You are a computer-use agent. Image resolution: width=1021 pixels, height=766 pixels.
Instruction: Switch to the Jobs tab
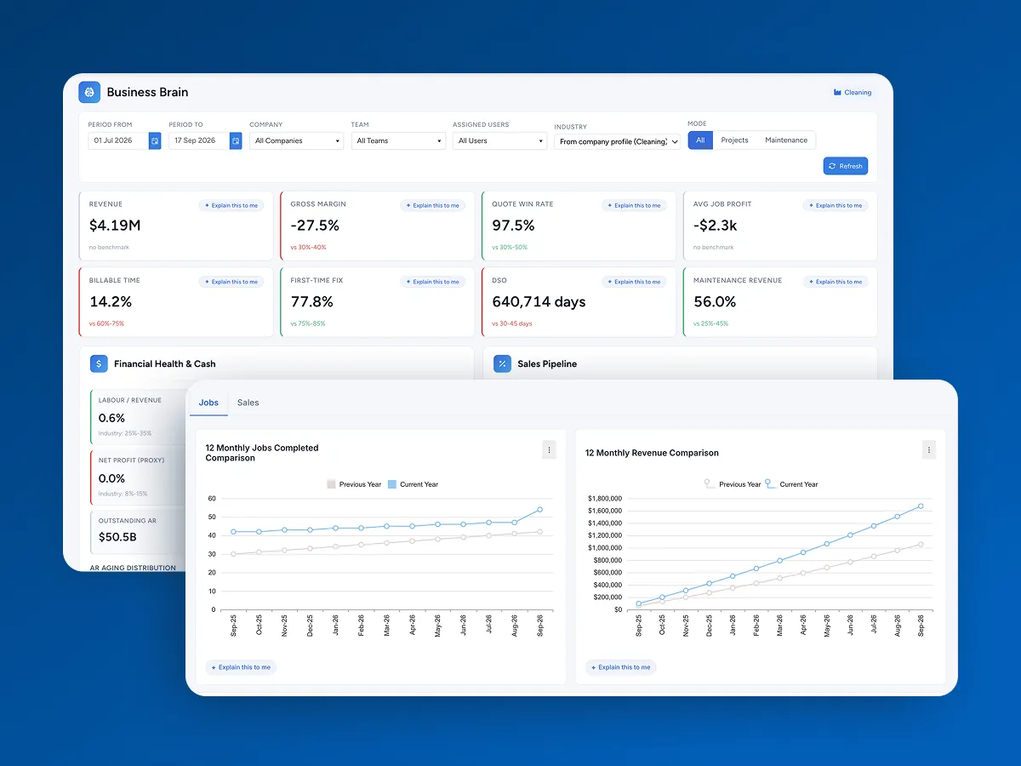point(208,403)
